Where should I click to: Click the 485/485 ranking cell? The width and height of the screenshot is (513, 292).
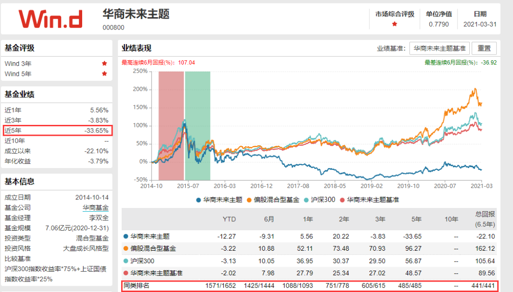(409, 285)
